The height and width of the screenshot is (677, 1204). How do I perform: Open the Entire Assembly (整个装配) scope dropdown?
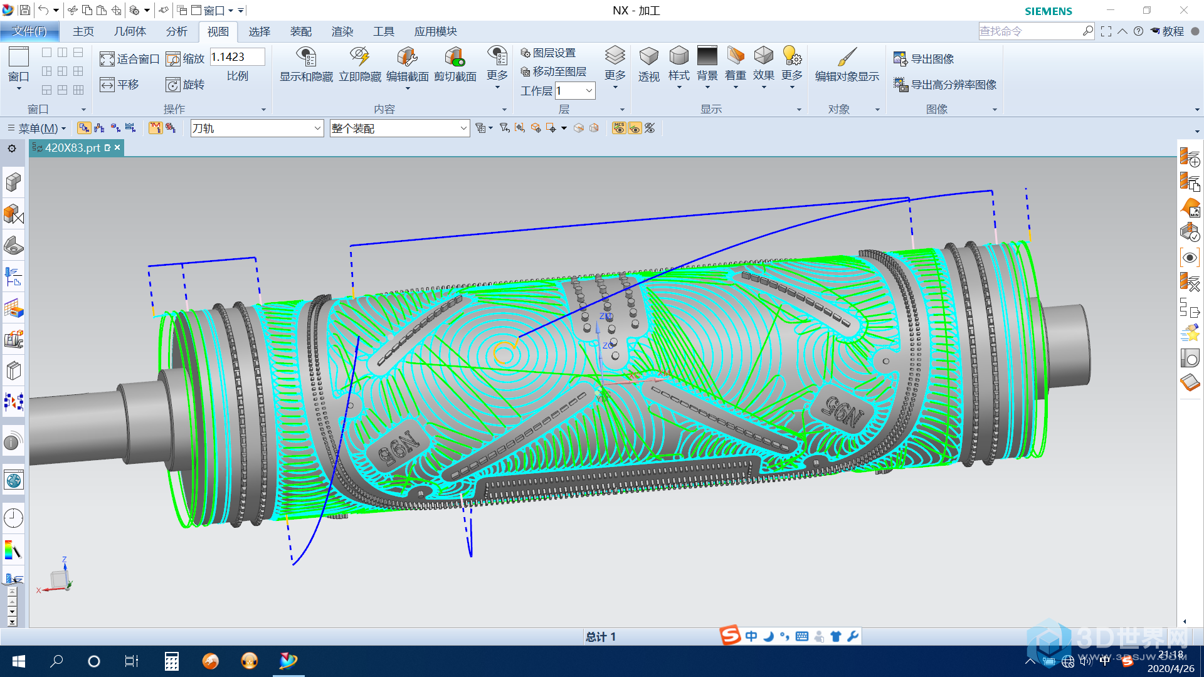399,129
